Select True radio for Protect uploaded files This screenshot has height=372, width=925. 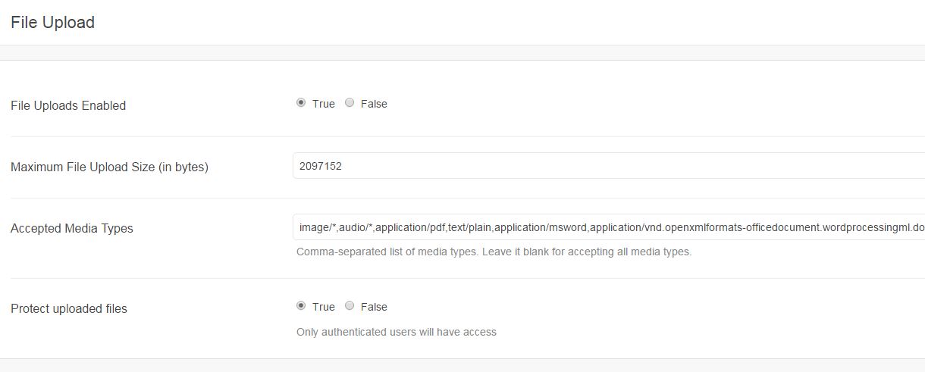click(x=301, y=306)
